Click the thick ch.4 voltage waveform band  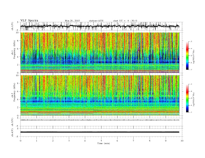click(x=100, y=132)
